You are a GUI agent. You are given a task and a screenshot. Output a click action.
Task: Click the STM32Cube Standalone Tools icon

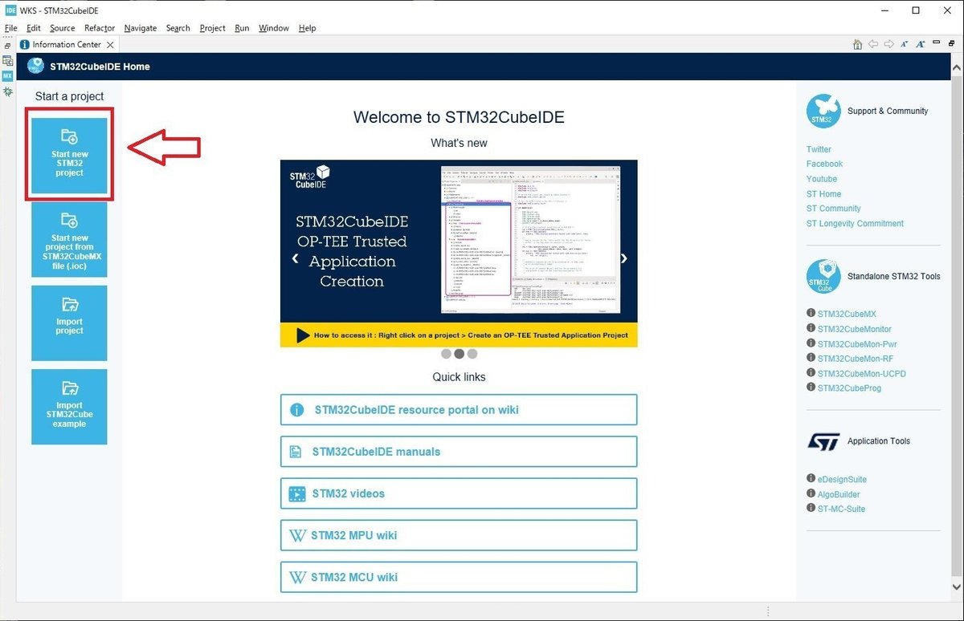pos(823,277)
